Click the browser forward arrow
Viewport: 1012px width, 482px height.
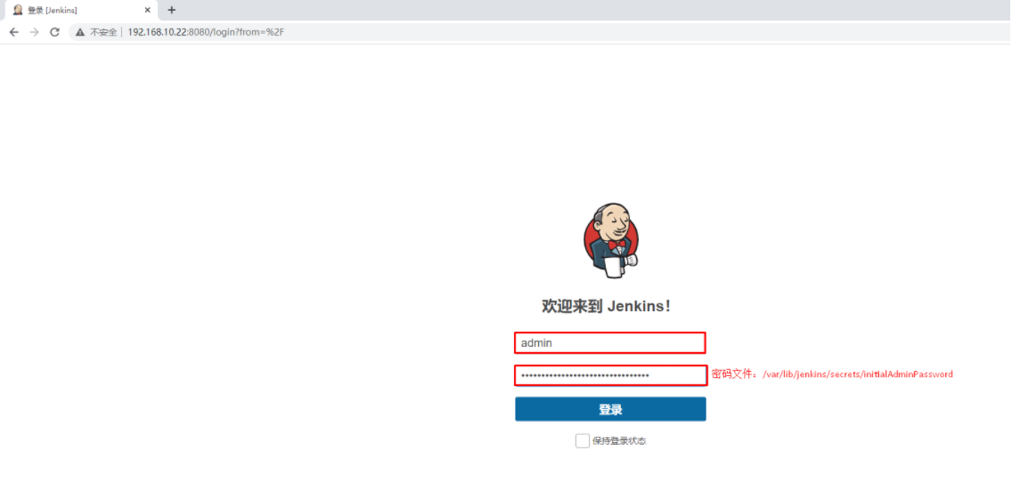(x=34, y=32)
